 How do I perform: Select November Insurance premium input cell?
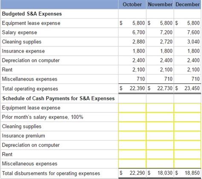tap(160, 136)
